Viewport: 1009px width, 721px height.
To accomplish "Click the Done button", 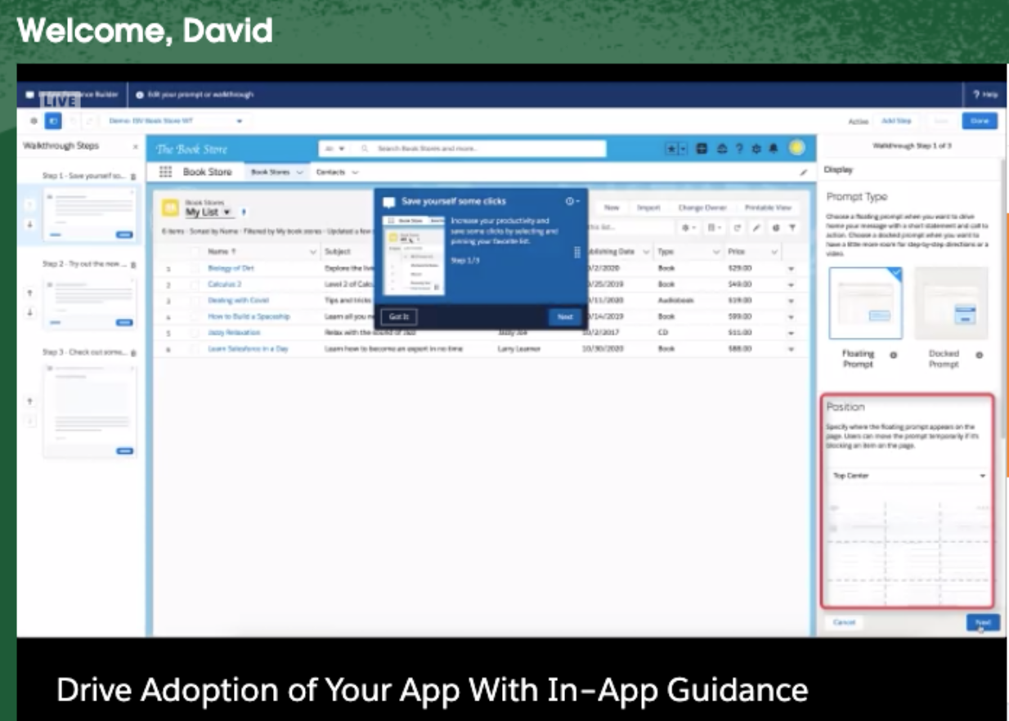I will coord(980,121).
